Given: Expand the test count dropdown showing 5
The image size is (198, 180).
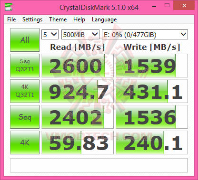Looking at the screenshot, I should click(x=50, y=34).
